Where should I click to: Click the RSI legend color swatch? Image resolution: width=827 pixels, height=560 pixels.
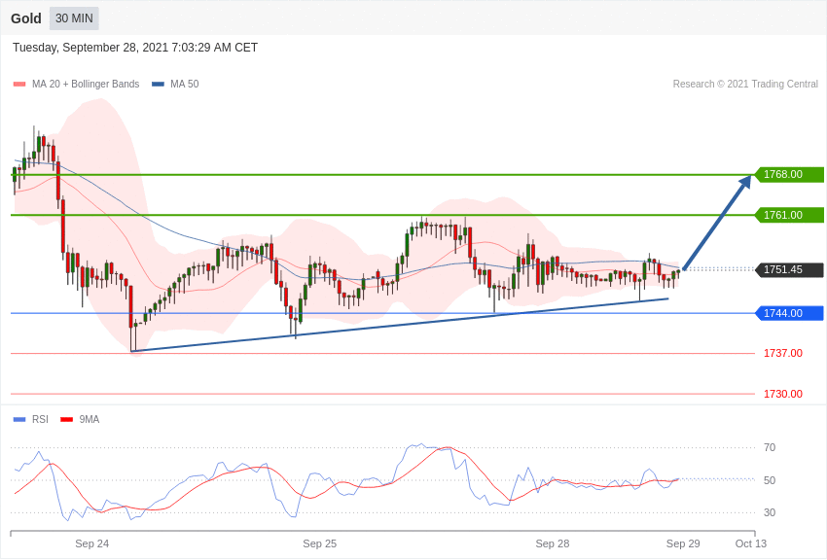point(19,419)
